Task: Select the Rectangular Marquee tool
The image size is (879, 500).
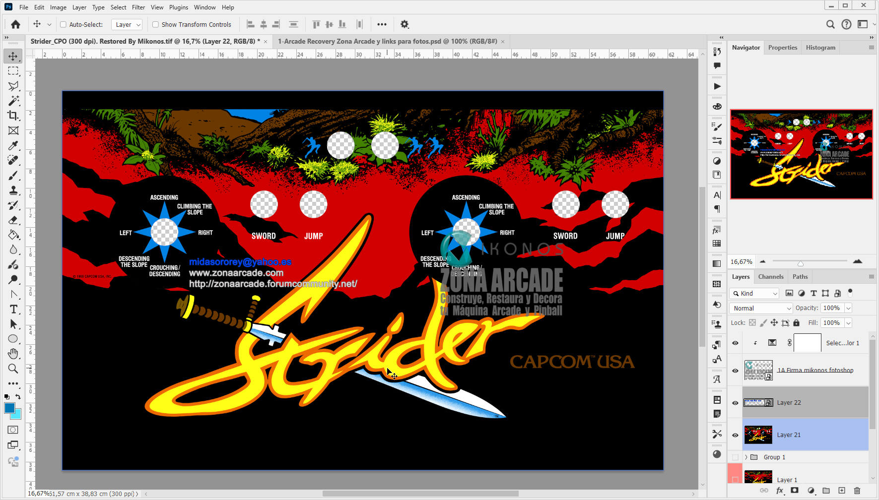Action: click(x=13, y=71)
